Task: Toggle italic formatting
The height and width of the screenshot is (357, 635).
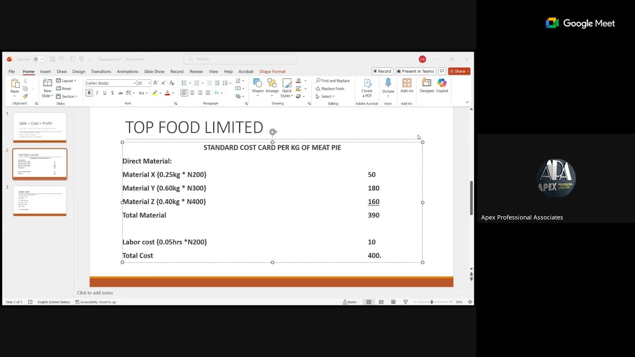Action: click(x=97, y=93)
